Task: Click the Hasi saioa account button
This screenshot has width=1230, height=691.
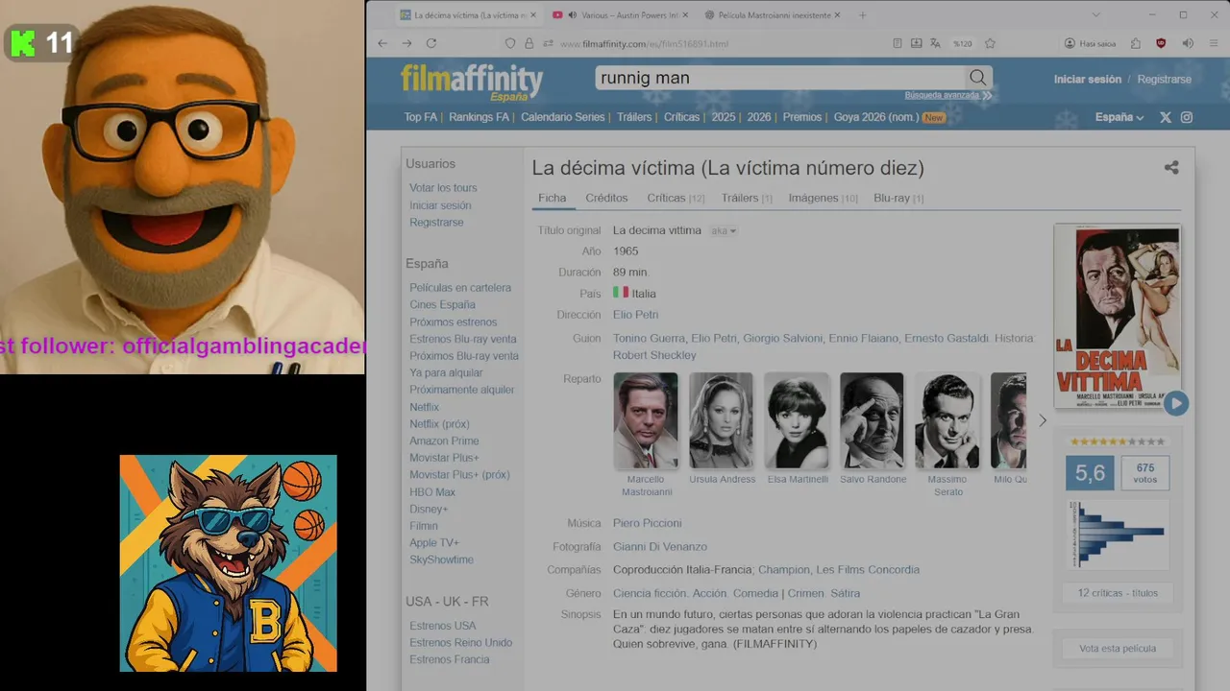Action: (x=1090, y=43)
